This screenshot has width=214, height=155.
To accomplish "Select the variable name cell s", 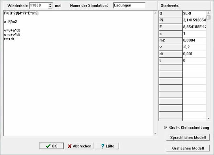I will pyautogui.click(x=170, y=34).
